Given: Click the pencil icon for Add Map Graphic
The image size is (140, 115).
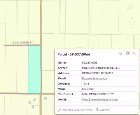Looking at the screenshot, I should pos(60,110).
